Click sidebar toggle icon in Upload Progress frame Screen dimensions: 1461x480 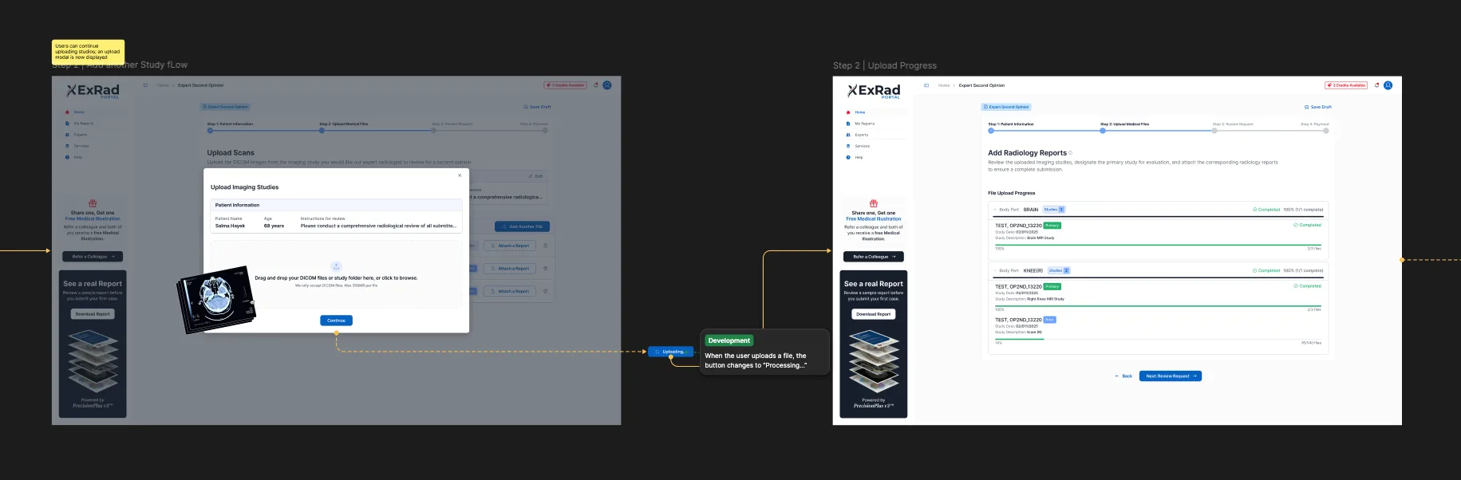click(926, 85)
